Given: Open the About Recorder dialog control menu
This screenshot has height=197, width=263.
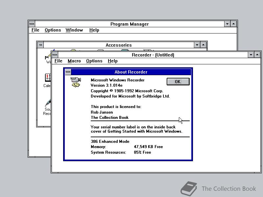Looking at the screenshot, I should click(68, 72).
